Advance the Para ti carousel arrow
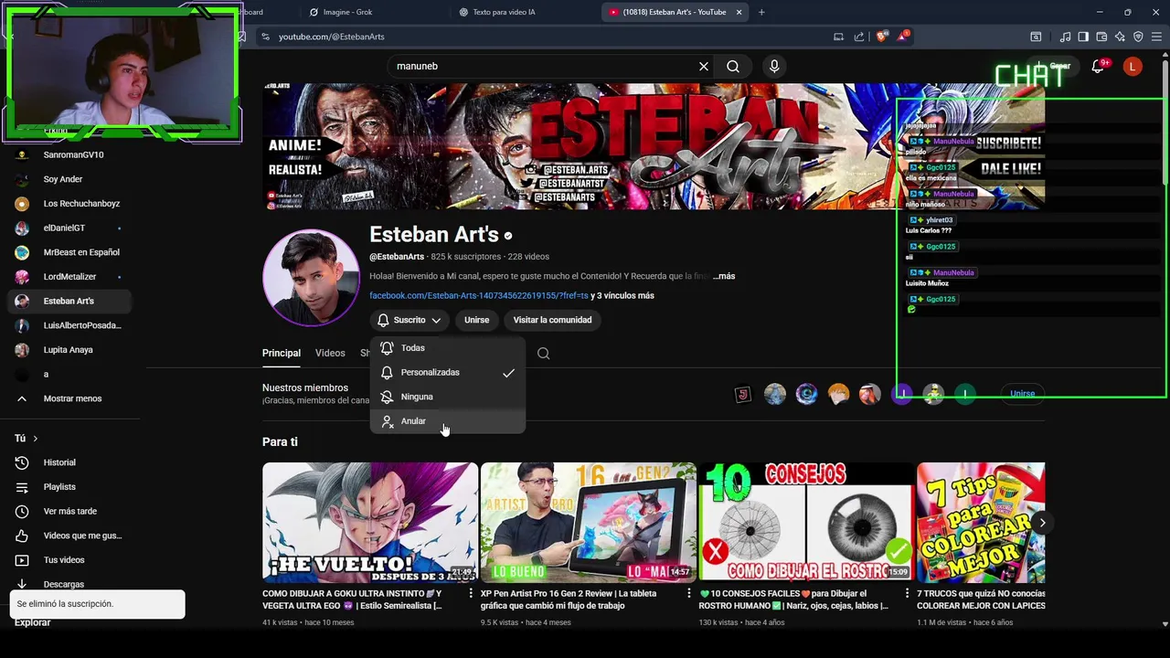The image size is (1170, 658). click(x=1042, y=523)
